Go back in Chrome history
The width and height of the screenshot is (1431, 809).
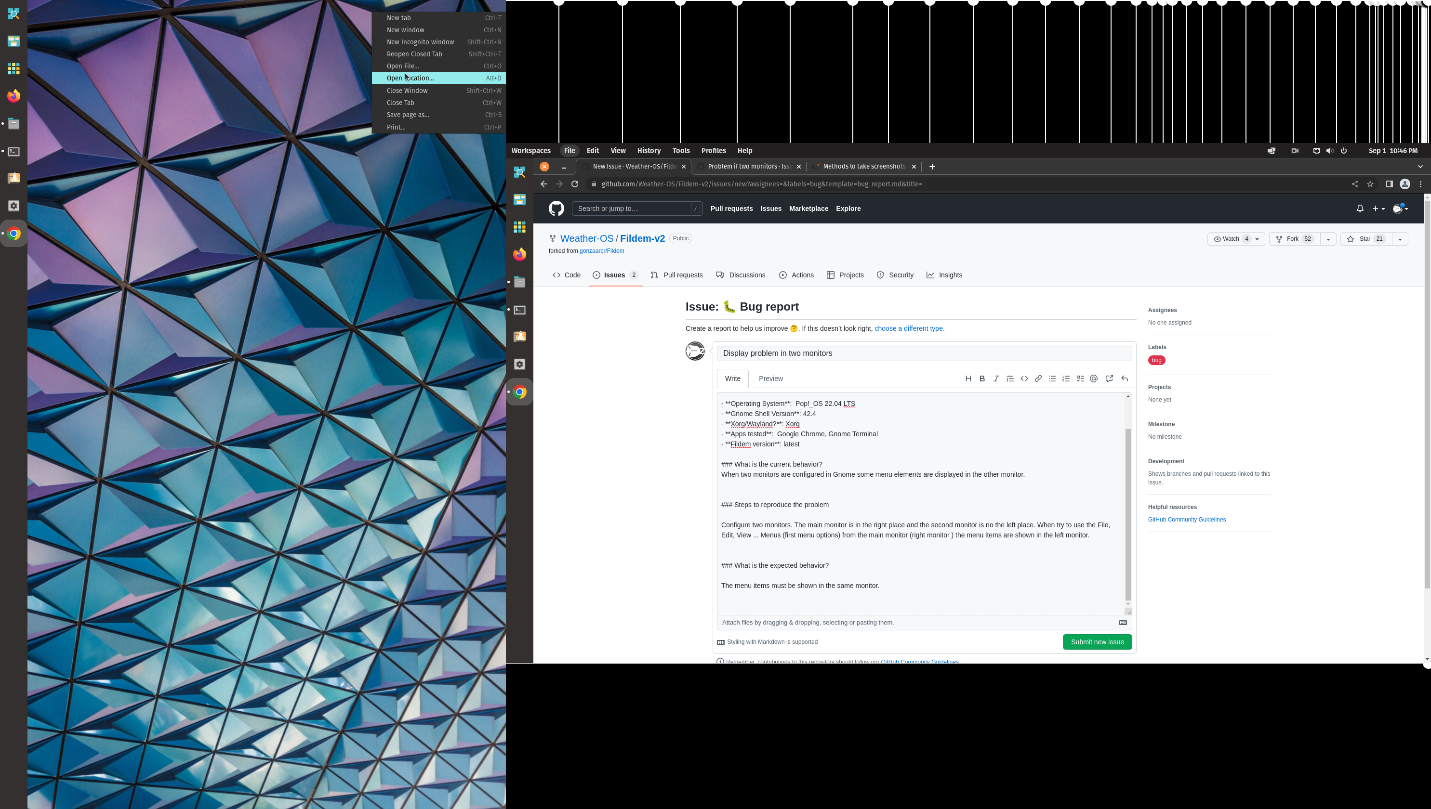tap(543, 184)
